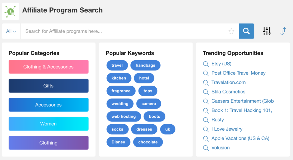Click the sort arrows icon

tap(283, 31)
